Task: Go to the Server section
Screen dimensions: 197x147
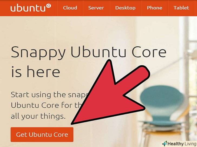Action: click(96, 8)
